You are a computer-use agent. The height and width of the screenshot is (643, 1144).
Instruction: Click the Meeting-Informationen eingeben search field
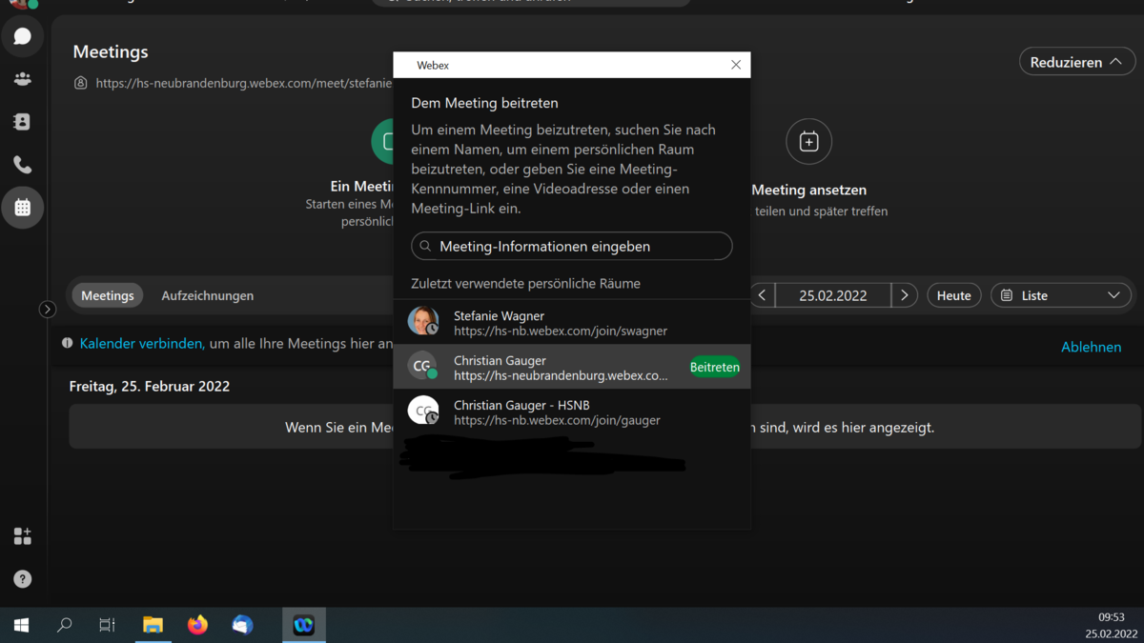coord(572,246)
